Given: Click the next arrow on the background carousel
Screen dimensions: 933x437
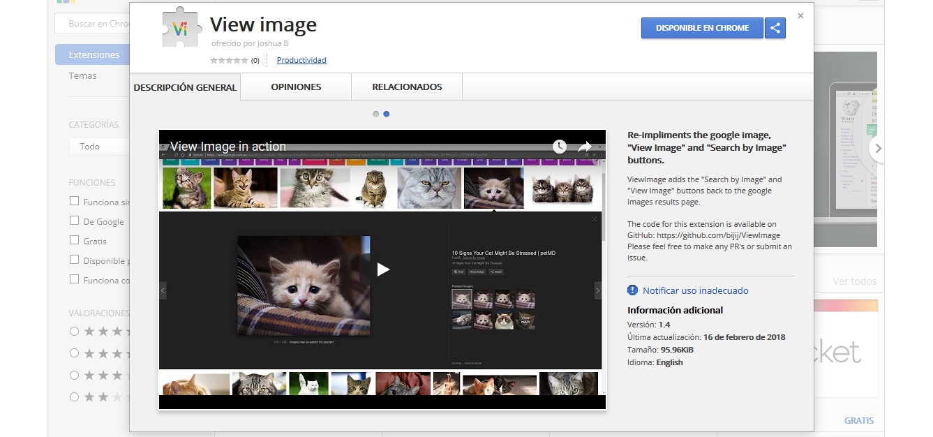Looking at the screenshot, I should click(878, 148).
